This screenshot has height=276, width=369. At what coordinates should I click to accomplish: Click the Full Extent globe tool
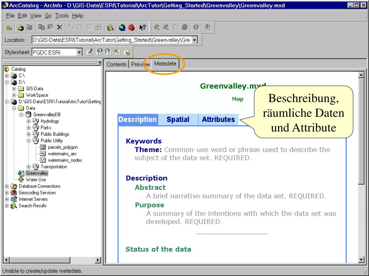pos(185,28)
